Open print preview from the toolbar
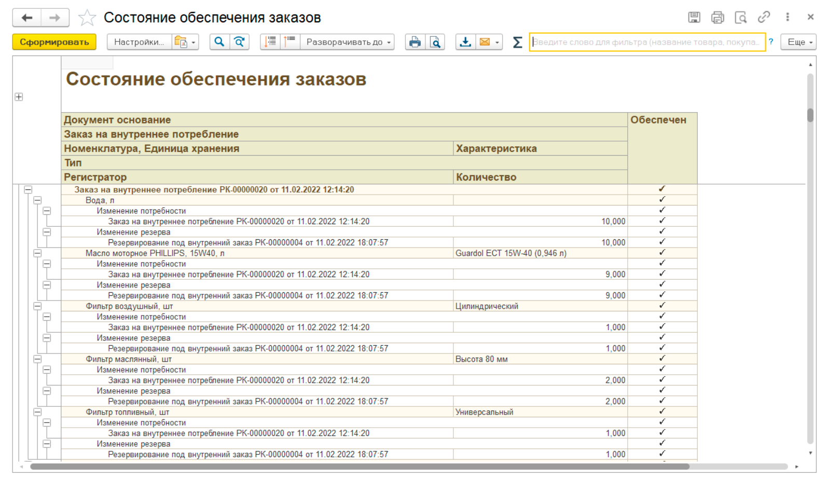The image size is (827, 479). [435, 42]
